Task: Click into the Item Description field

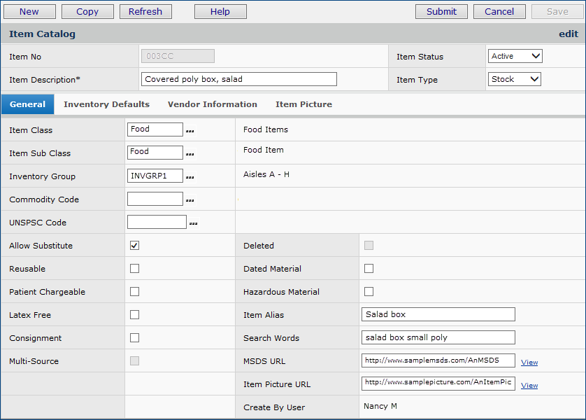Action: click(x=238, y=80)
